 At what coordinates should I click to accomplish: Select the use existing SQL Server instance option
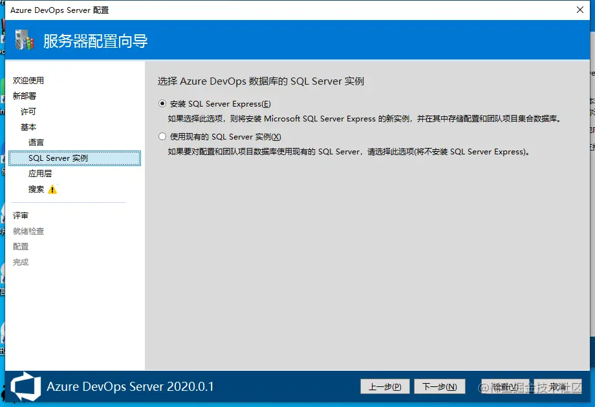162,136
